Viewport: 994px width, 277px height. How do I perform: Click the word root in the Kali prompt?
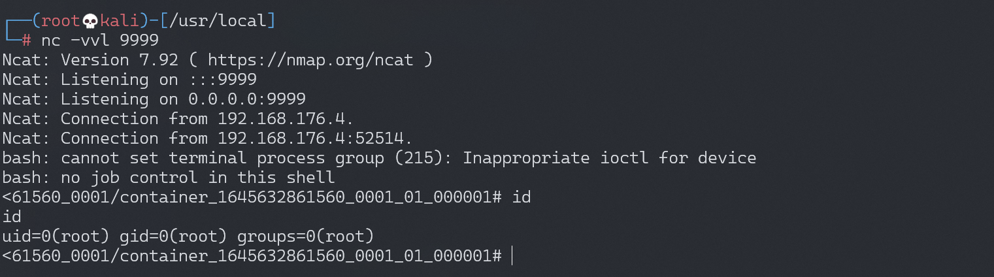pos(61,21)
